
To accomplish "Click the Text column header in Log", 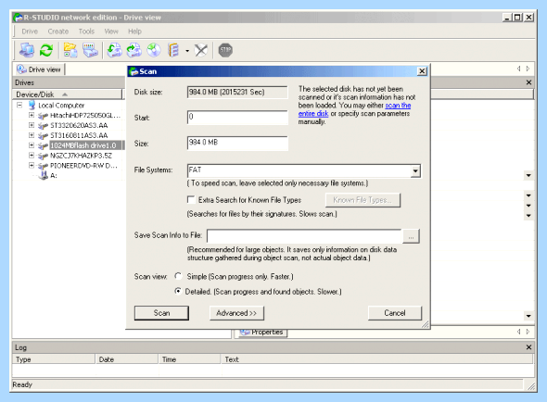I will pos(377,359).
